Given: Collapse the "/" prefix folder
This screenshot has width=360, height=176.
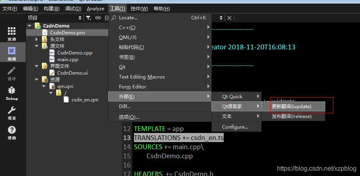Looking at the screenshot, I should [x=51, y=93].
